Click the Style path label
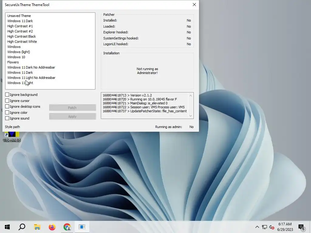 coord(12,127)
